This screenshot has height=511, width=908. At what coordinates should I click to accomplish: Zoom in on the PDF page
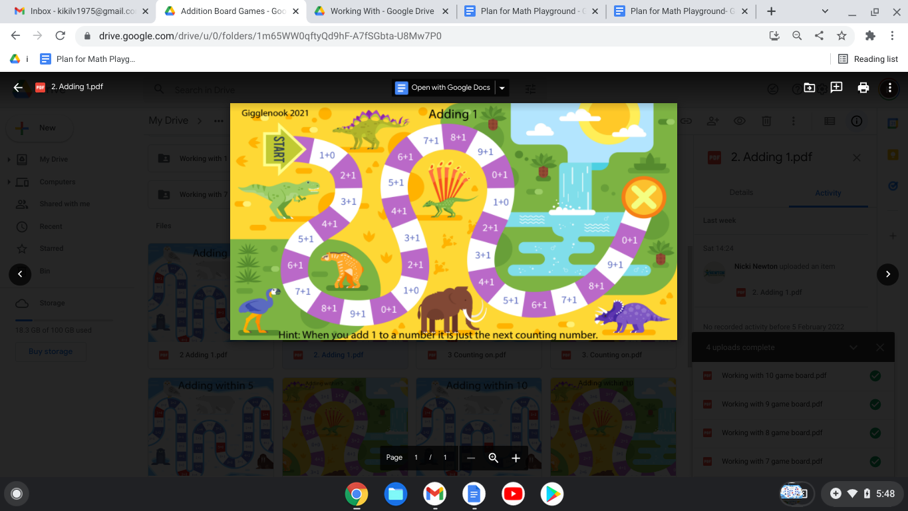pyautogui.click(x=516, y=458)
